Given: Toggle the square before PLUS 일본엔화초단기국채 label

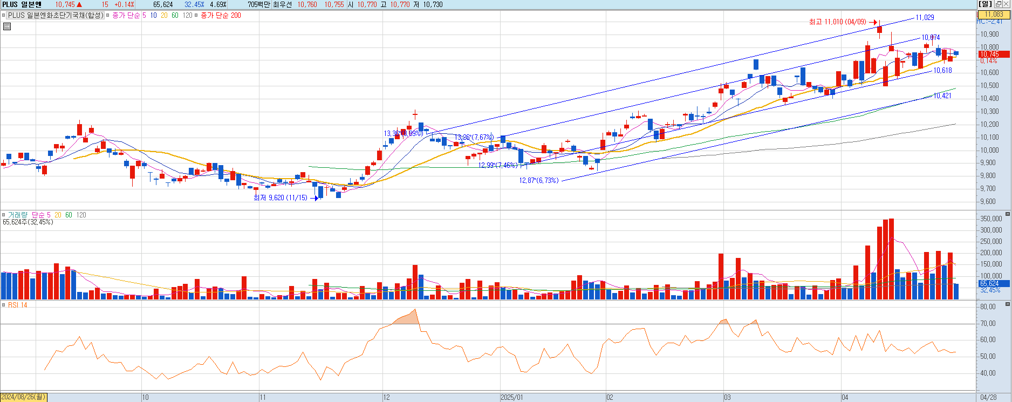Looking at the screenshot, I should pos(4,16).
